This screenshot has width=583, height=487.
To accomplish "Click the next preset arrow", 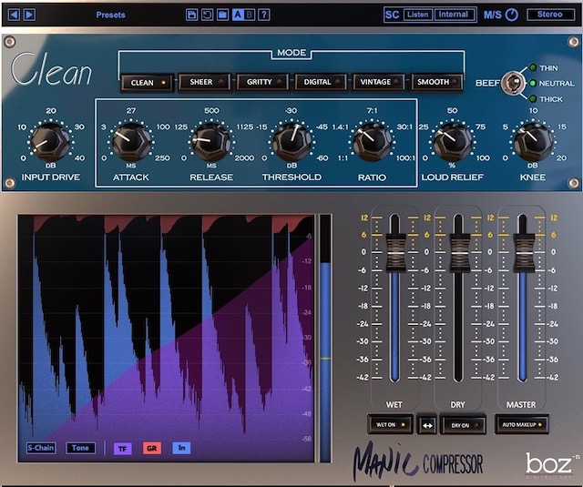I will click(29, 15).
